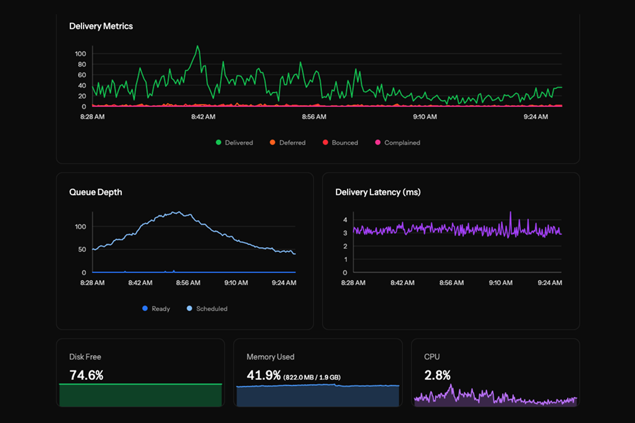The width and height of the screenshot is (635, 423).
Task: Click 8:42 AM on the Delivery Metrics axis
Action: tap(203, 117)
